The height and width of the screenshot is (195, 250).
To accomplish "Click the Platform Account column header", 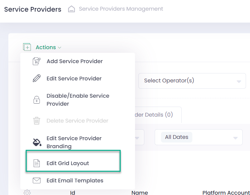I will (x=226, y=192).
